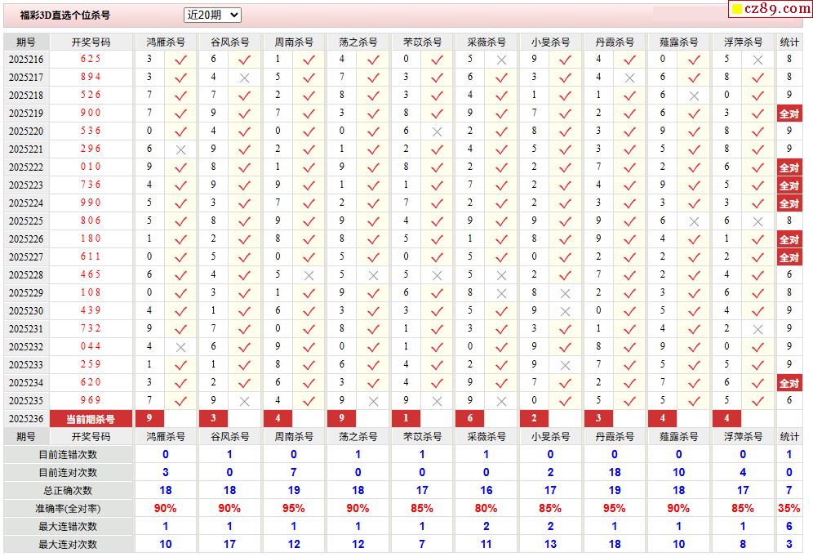
Task: Click current 周南 kill number 4 red box
Action: point(278,418)
